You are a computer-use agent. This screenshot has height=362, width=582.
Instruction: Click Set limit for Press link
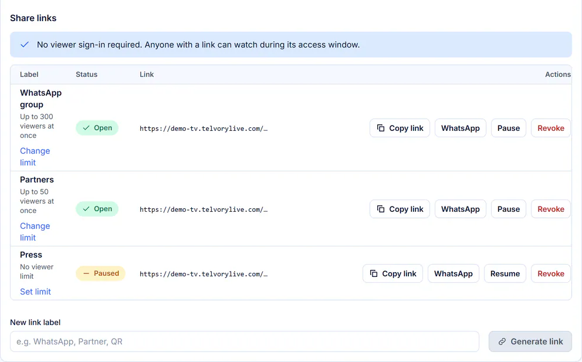click(x=35, y=292)
